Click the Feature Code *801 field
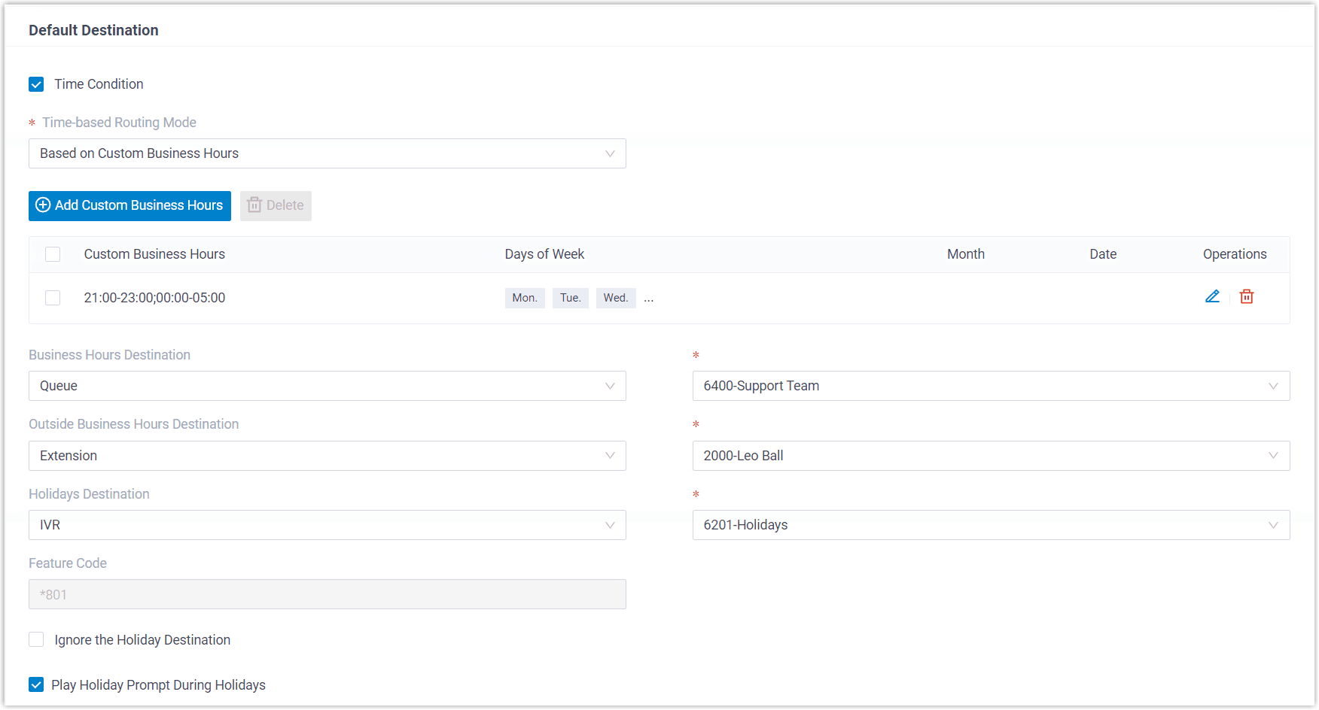Image resolution: width=1319 pixels, height=710 pixels. pos(327,594)
